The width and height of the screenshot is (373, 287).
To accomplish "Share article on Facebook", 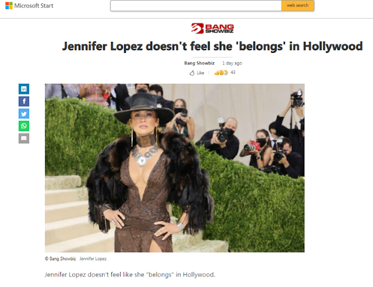I will coord(24,101).
